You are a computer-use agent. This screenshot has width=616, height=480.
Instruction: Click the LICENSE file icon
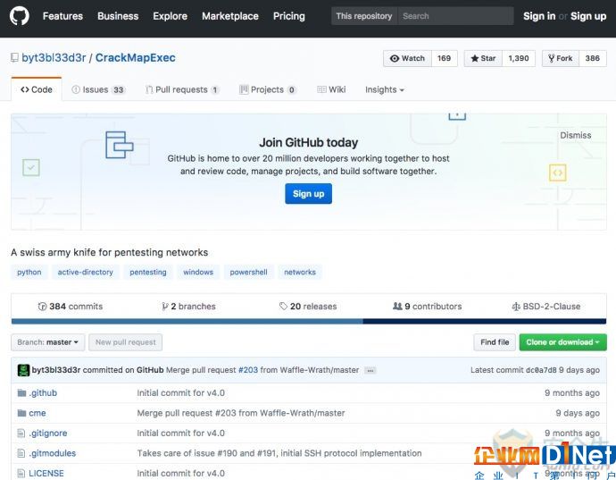pyautogui.click(x=21, y=474)
